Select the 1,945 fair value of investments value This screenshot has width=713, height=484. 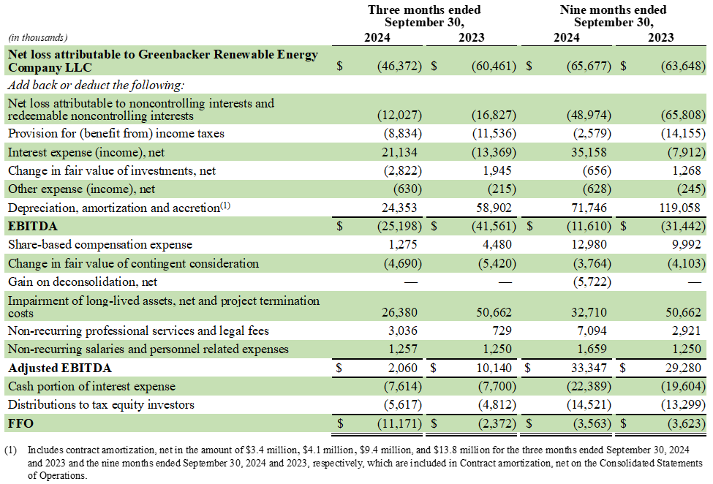pos(497,170)
